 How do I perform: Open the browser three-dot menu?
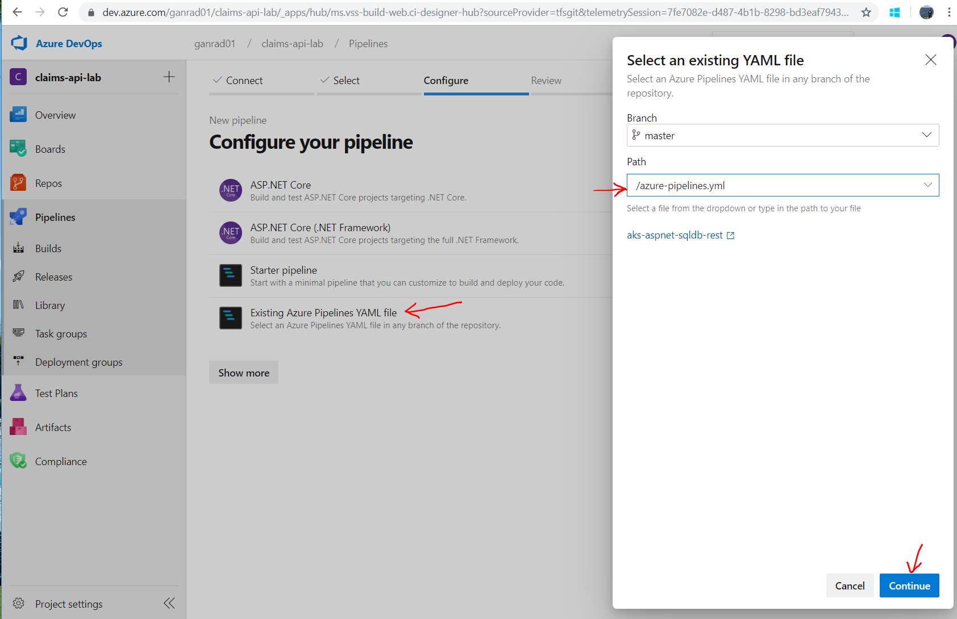949,12
